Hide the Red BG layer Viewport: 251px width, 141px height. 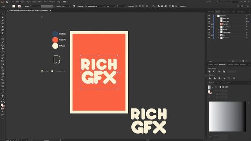[x=209, y=24]
